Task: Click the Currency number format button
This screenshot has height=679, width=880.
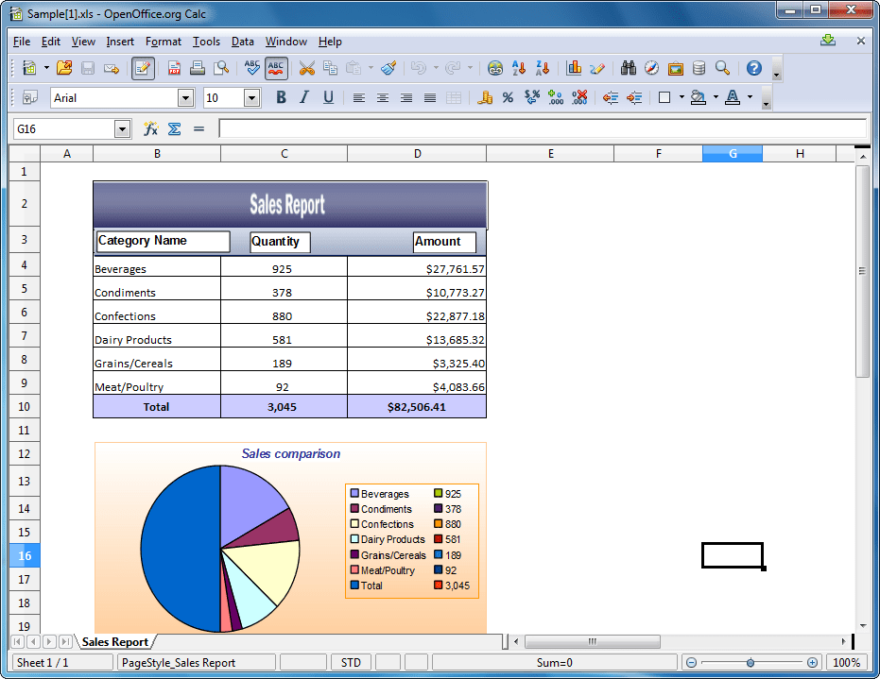Action: click(x=484, y=97)
